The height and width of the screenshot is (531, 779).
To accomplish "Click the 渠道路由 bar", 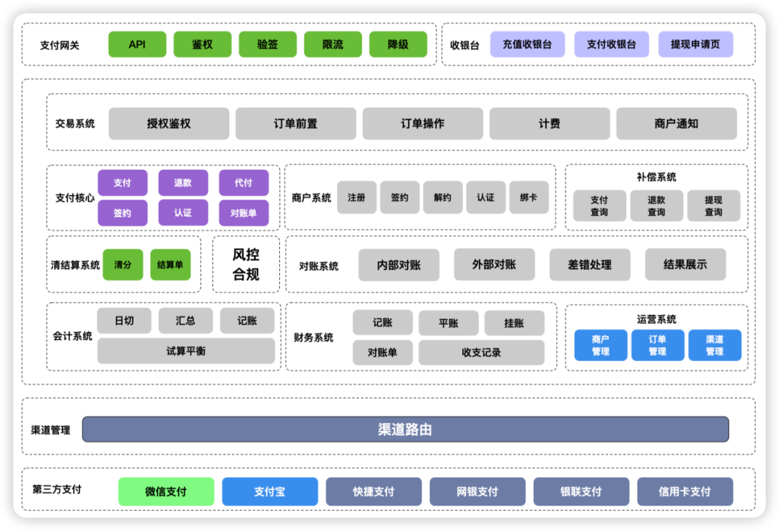I will (x=407, y=429).
